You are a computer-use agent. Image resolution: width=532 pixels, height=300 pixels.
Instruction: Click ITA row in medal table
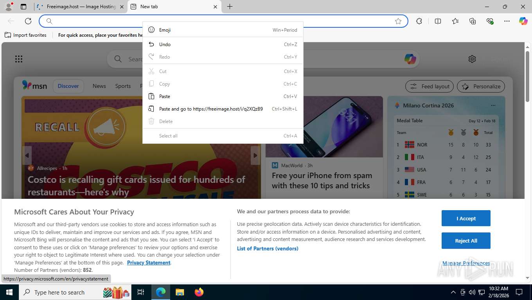446,157
